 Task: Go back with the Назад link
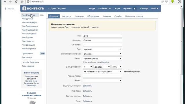10,9
